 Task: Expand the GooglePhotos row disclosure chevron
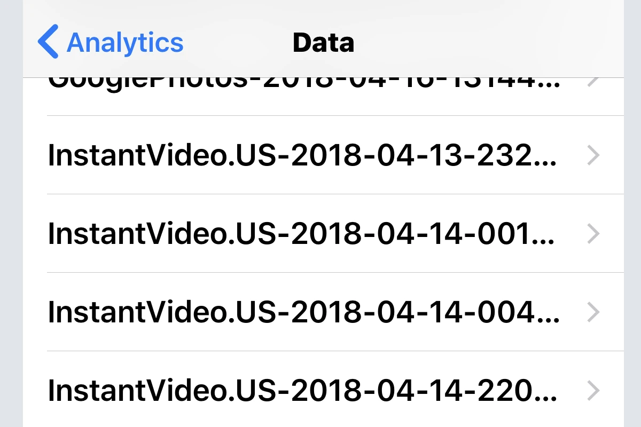(593, 83)
